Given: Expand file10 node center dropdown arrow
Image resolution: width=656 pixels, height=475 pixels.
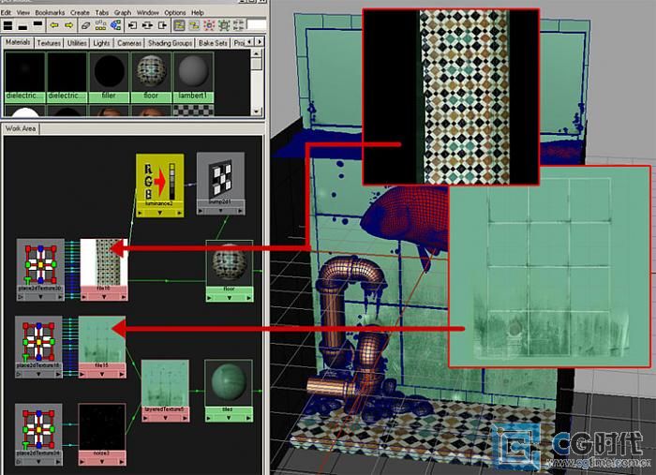Looking at the screenshot, I should point(104,297).
